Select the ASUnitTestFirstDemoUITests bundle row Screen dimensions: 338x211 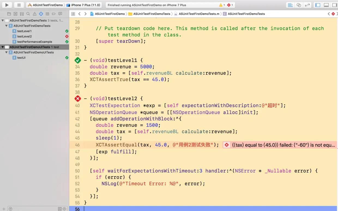34,47
